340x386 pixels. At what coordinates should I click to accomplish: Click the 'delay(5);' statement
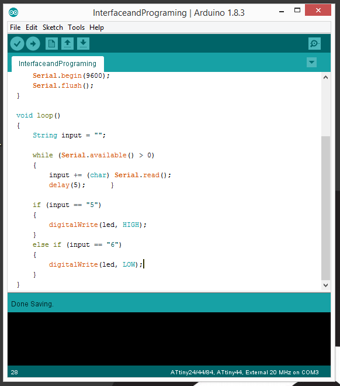coord(67,185)
